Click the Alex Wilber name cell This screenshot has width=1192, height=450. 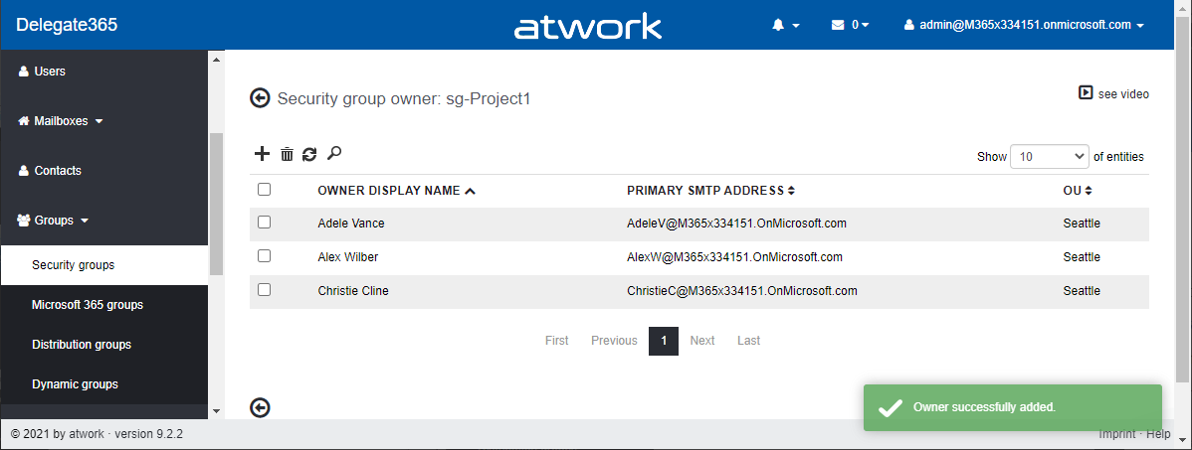[x=348, y=256]
